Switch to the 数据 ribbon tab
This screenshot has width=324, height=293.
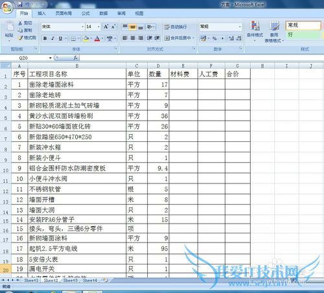click(104, 14)
